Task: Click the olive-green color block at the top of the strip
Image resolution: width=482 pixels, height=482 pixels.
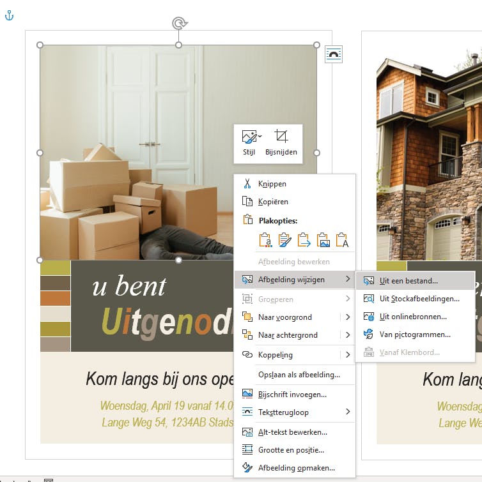Action: click(x=56, y=267)
